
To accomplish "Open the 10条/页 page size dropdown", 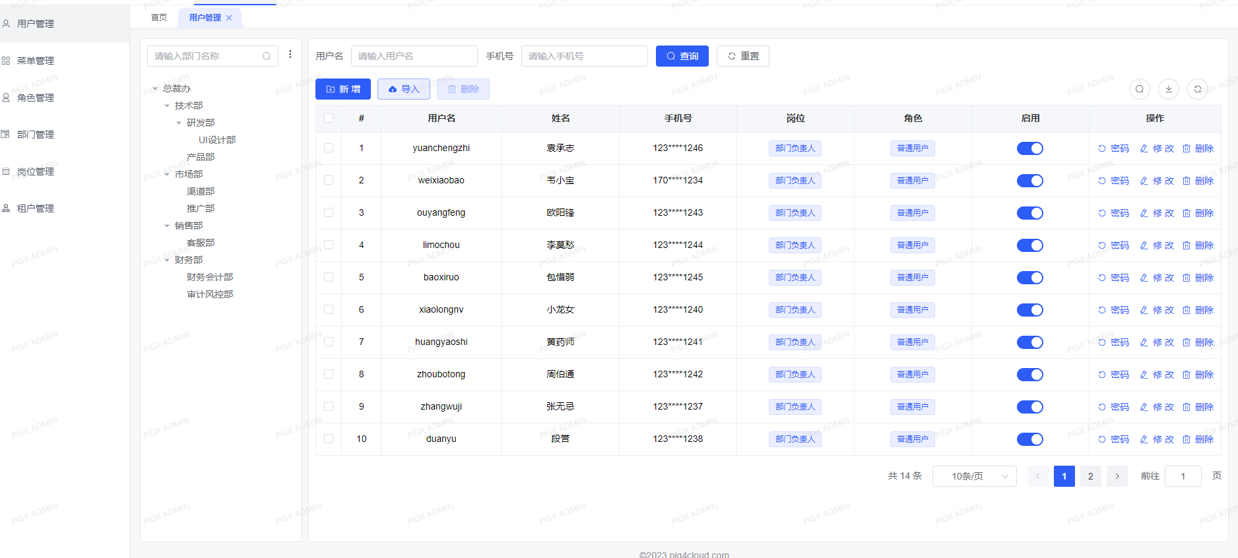I will pyautogui.click(x=974, y=476).
